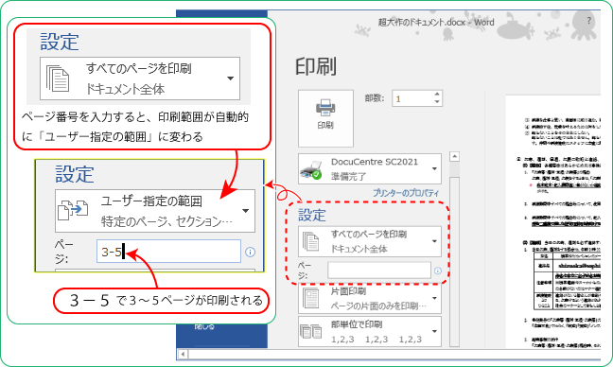Image resolution: width=613 pixels, height=367 pixels.
Task: Click the horizontal scrollbar left arrow
Action: (183, 354)
